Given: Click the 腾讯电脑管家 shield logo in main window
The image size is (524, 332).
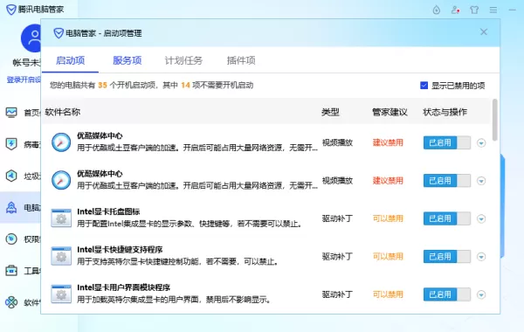Looking at the screenshot, I should click(x=11, y=10).
